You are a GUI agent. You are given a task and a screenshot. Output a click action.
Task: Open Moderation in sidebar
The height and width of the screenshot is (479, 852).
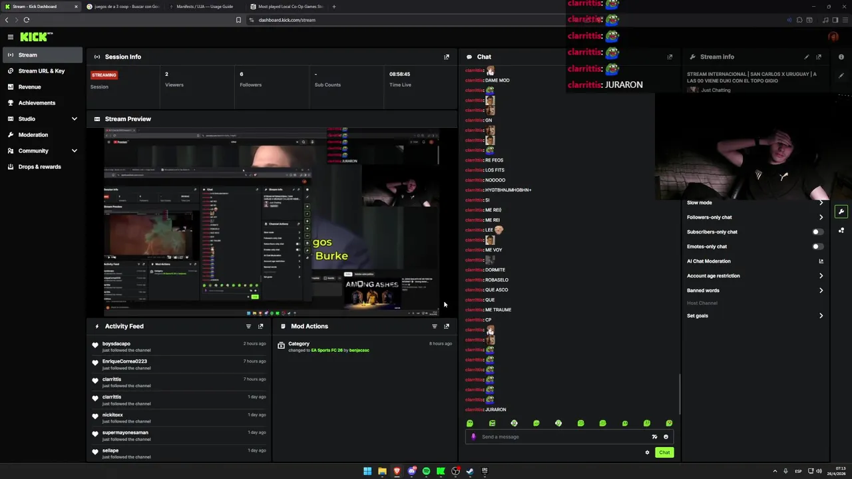(42, 134)
